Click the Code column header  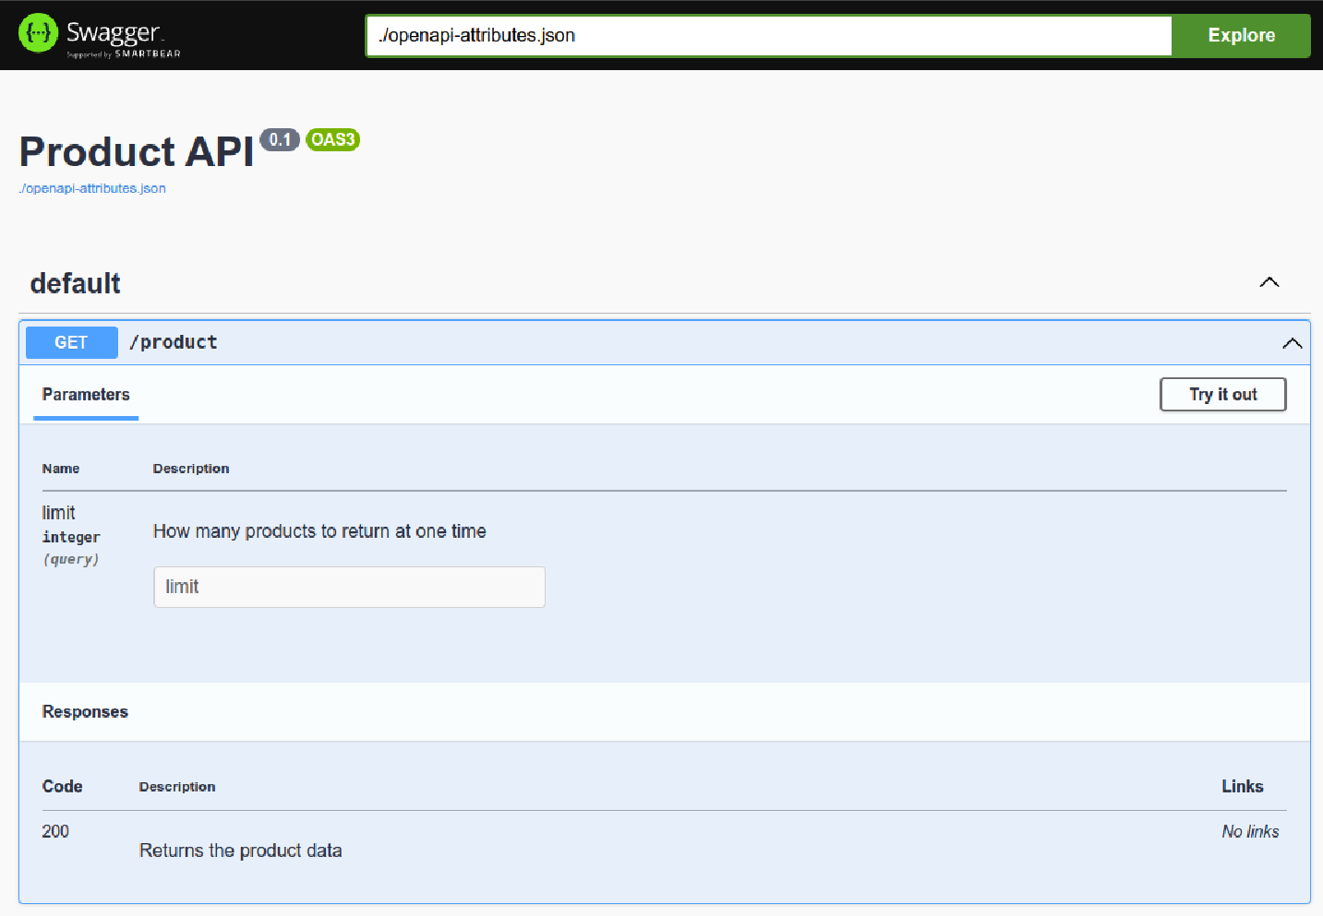(x=62, y=787)
